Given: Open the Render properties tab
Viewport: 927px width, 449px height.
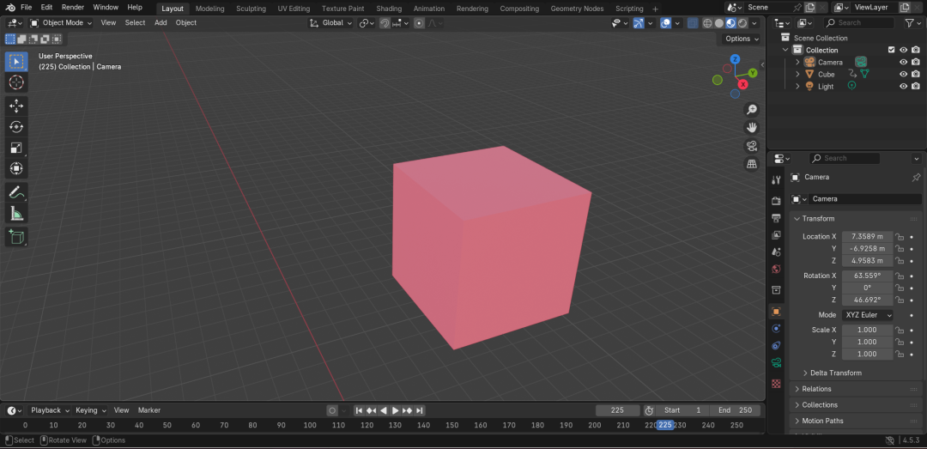Looking at the screenshot, I should [x=776, y=201].
